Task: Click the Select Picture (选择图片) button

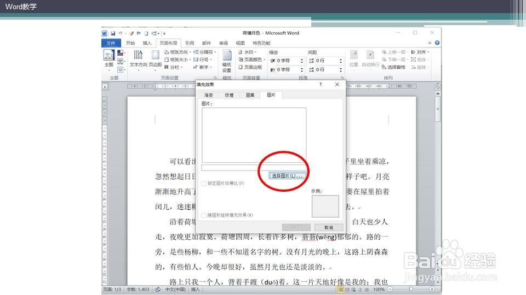Action: (288, 175)
